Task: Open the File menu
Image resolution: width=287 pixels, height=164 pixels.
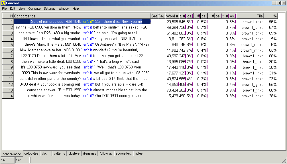Action: point(4,9)
